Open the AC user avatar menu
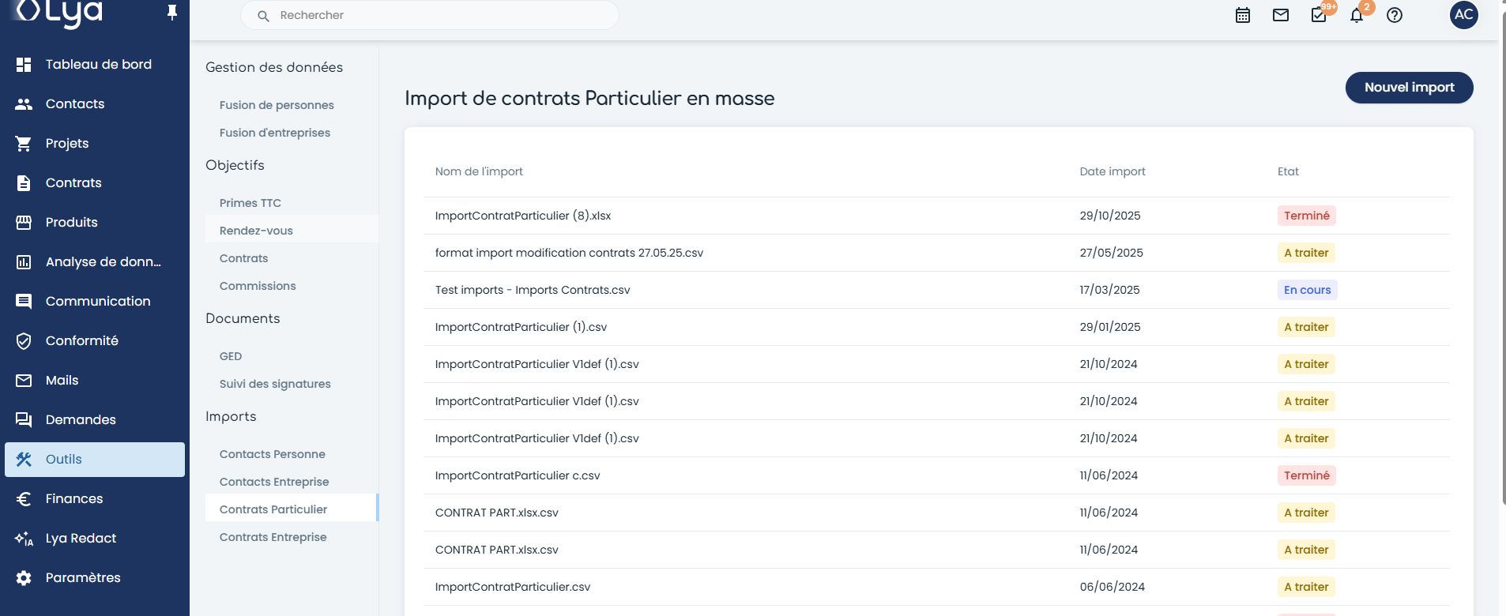Viewport: 1506px width, 616px height. click(x=1463, y=14)
